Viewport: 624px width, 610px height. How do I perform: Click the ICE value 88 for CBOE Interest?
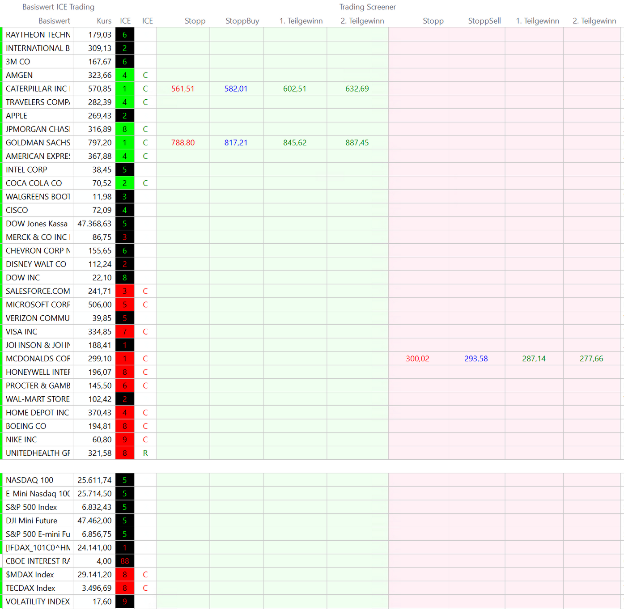(124, 561)
